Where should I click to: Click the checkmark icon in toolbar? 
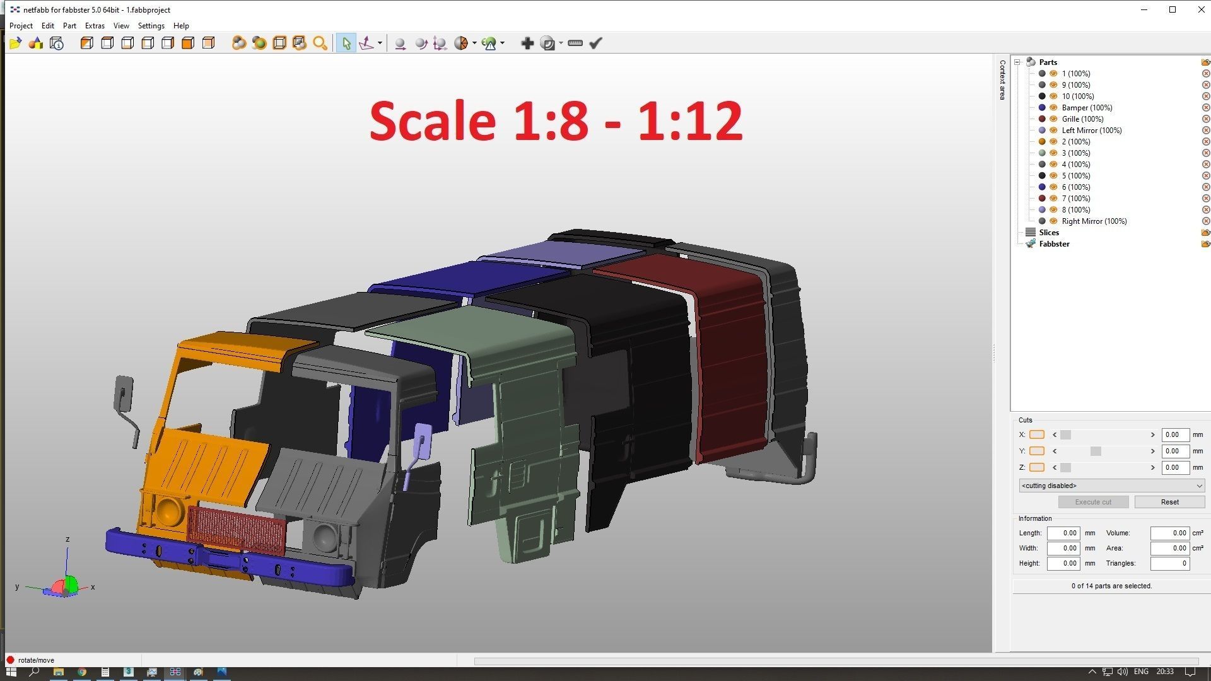pyautogui.click(x=595, y=43)
